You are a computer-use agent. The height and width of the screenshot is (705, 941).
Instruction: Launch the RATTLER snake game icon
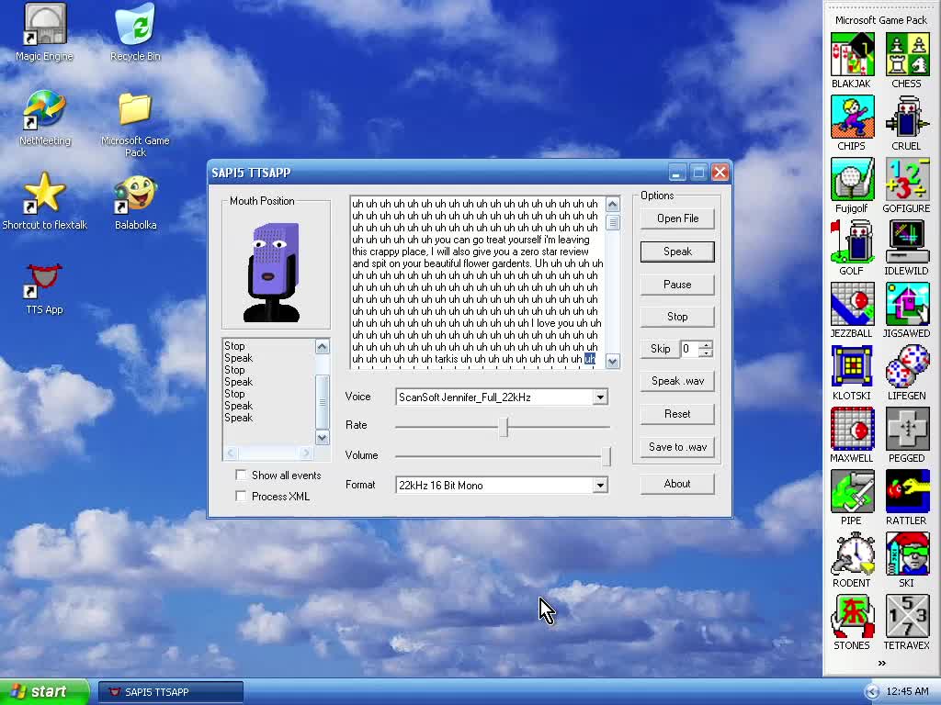pyautogui.click(x=906, y=498)
